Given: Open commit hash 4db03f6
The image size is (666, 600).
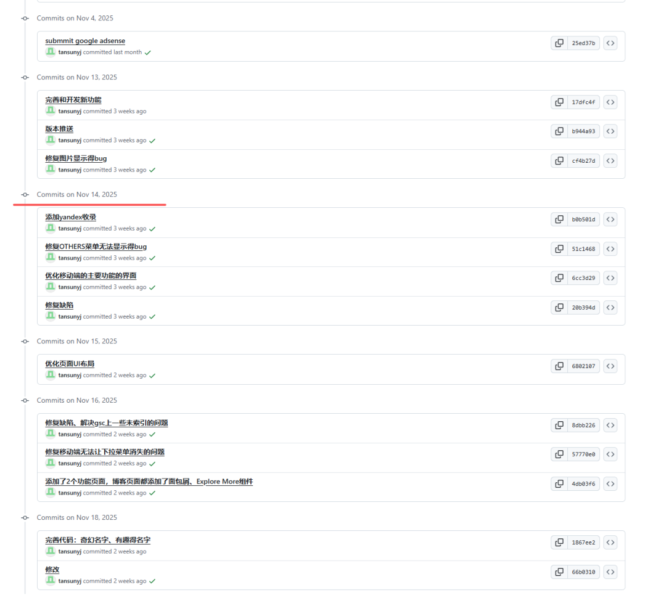Looking at the screenshot, I should [583, 483].
